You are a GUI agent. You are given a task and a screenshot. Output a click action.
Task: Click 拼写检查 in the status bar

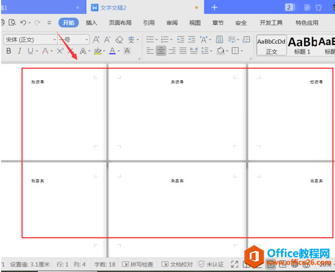[137, 265]
